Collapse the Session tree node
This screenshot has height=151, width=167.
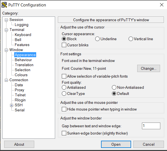[x=6, y=20]
